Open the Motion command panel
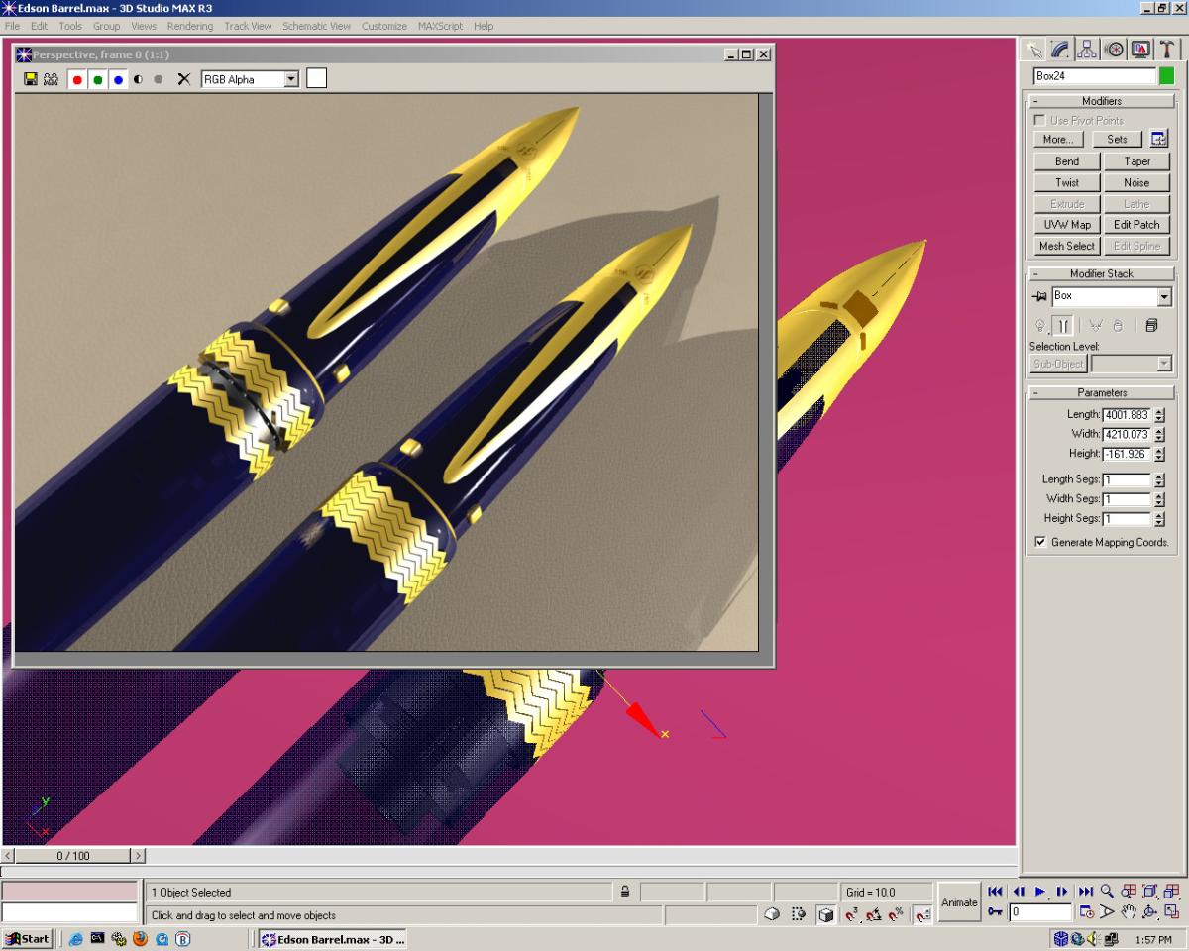Screen dimensions: 1189x951 1114,50
